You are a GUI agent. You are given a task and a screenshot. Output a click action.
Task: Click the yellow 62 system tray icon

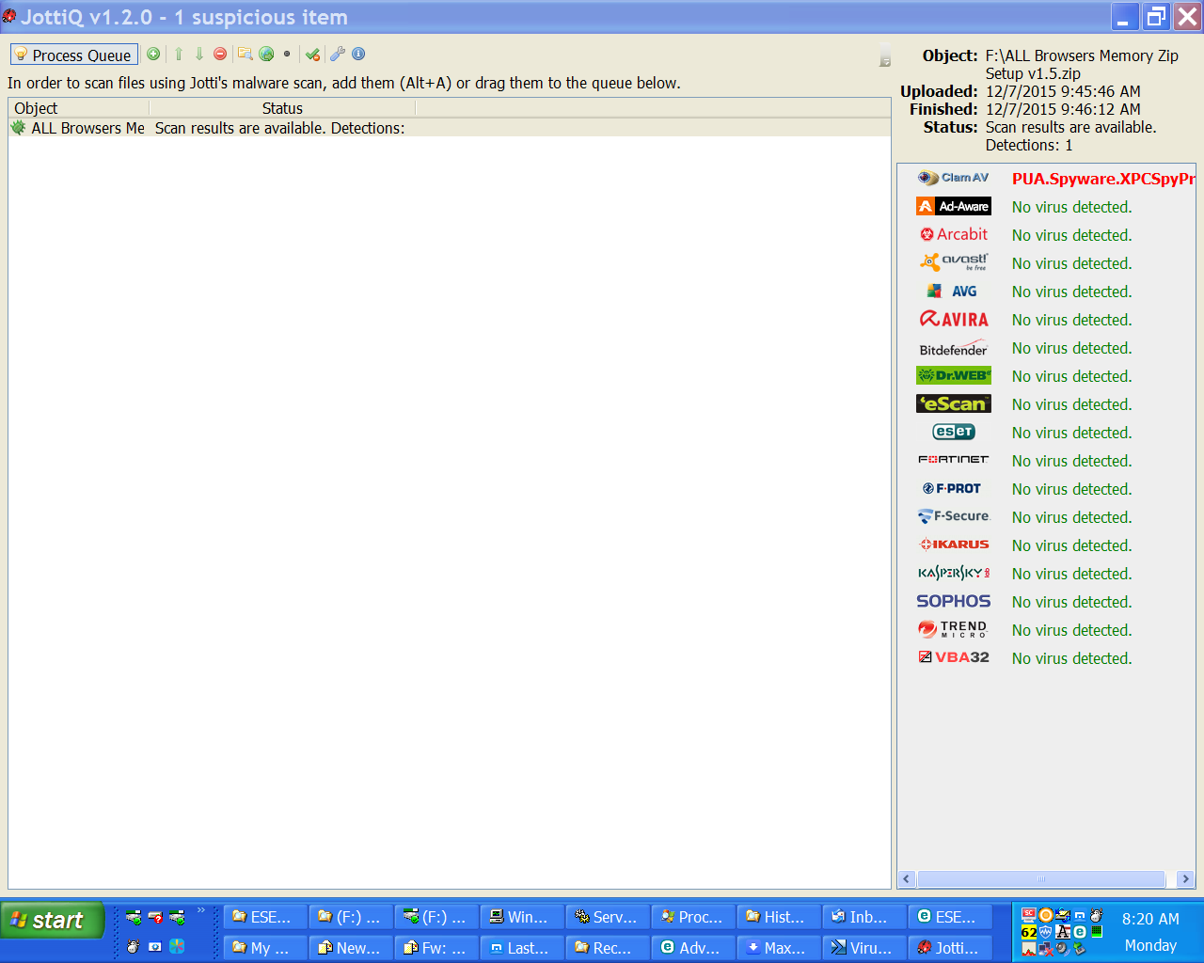point(1028,933)
